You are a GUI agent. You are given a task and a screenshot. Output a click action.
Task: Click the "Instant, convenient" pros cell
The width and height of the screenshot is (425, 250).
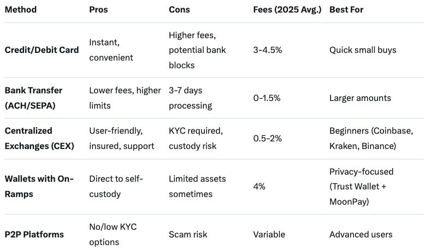(111, 50)
